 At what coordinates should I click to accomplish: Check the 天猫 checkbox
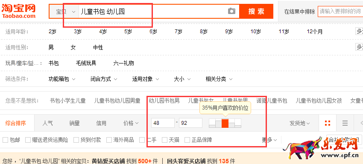pyautogui.click(x=164, y=140)
